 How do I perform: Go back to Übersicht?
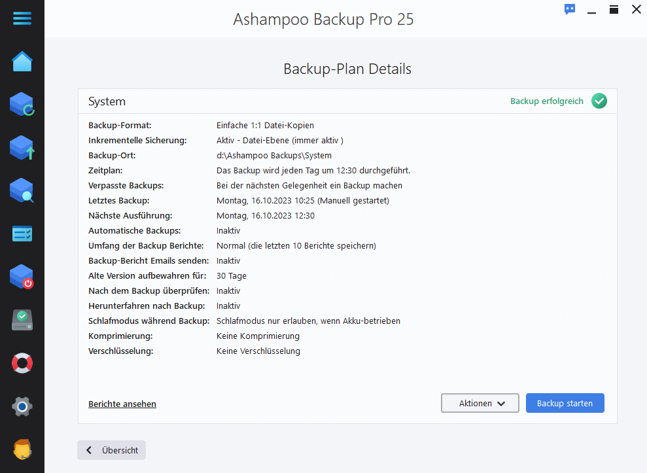coord(111,450)
